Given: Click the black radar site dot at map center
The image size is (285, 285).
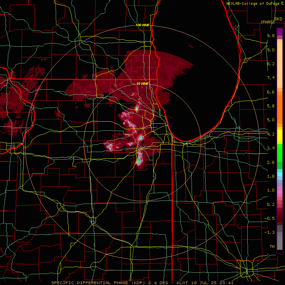Looking at the screenshot, I should pyautogui.click(x=143, y=142).
